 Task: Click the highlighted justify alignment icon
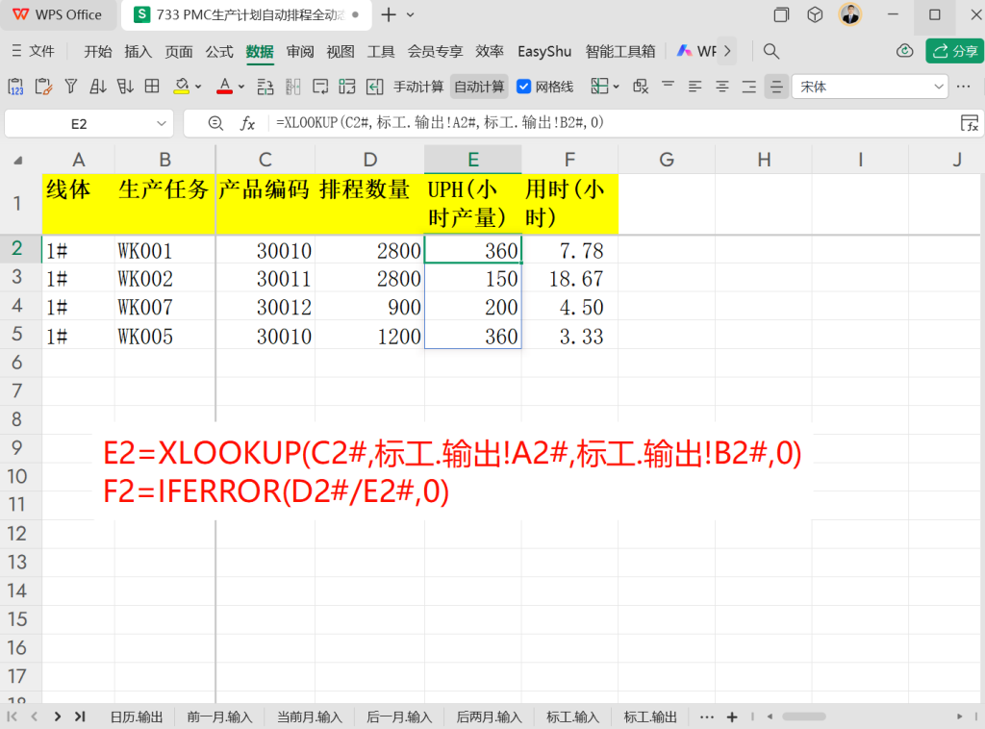pyautogui.click(x=776, y=87)
